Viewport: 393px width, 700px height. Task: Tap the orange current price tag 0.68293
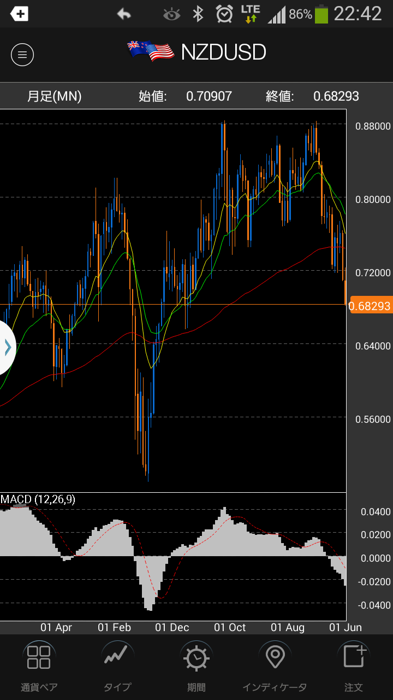click(x=370, y=306)
